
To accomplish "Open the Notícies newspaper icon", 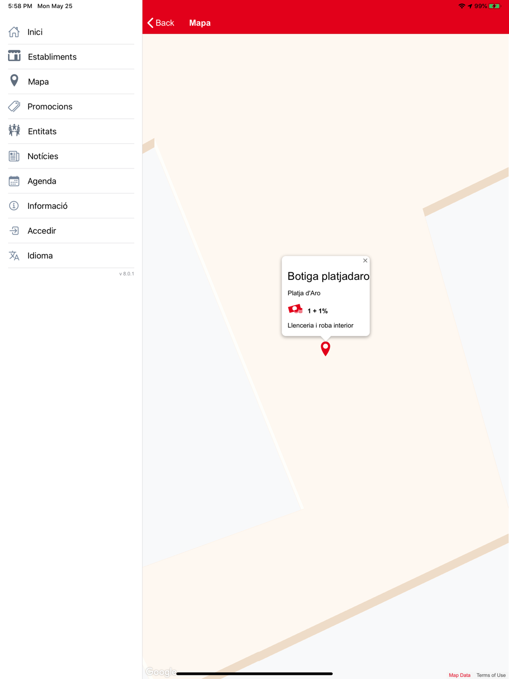I will click(x=14, y=156).
